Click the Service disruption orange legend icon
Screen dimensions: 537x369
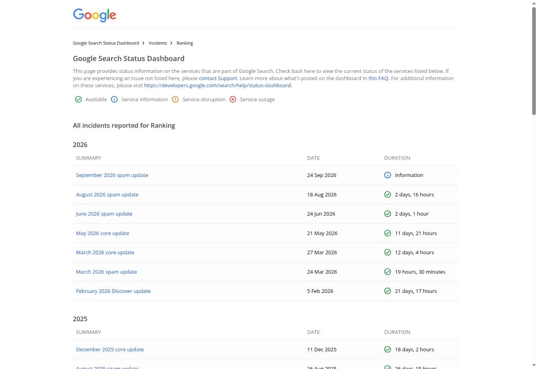click(x=175, y=99)
